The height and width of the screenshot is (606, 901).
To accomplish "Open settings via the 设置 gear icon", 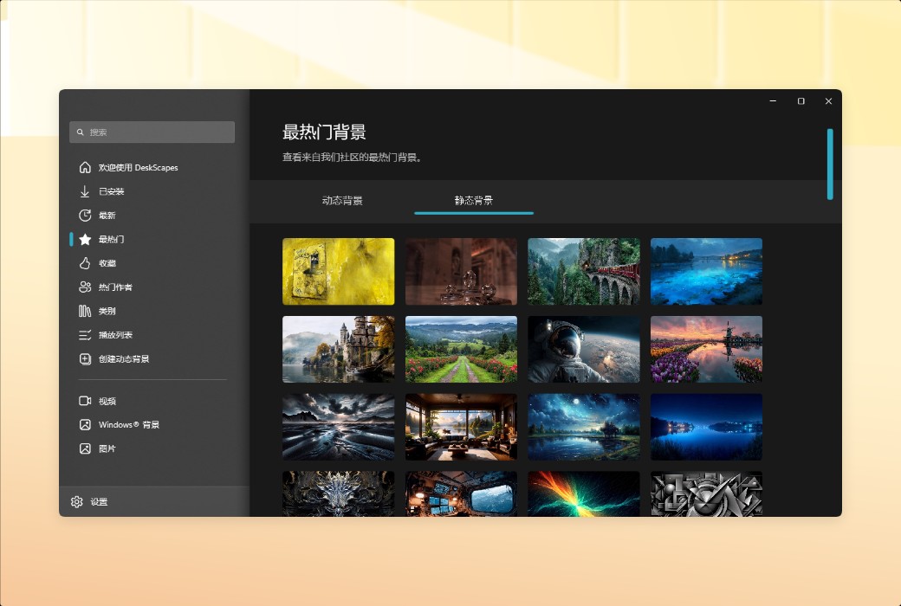I will pos(77,501).
